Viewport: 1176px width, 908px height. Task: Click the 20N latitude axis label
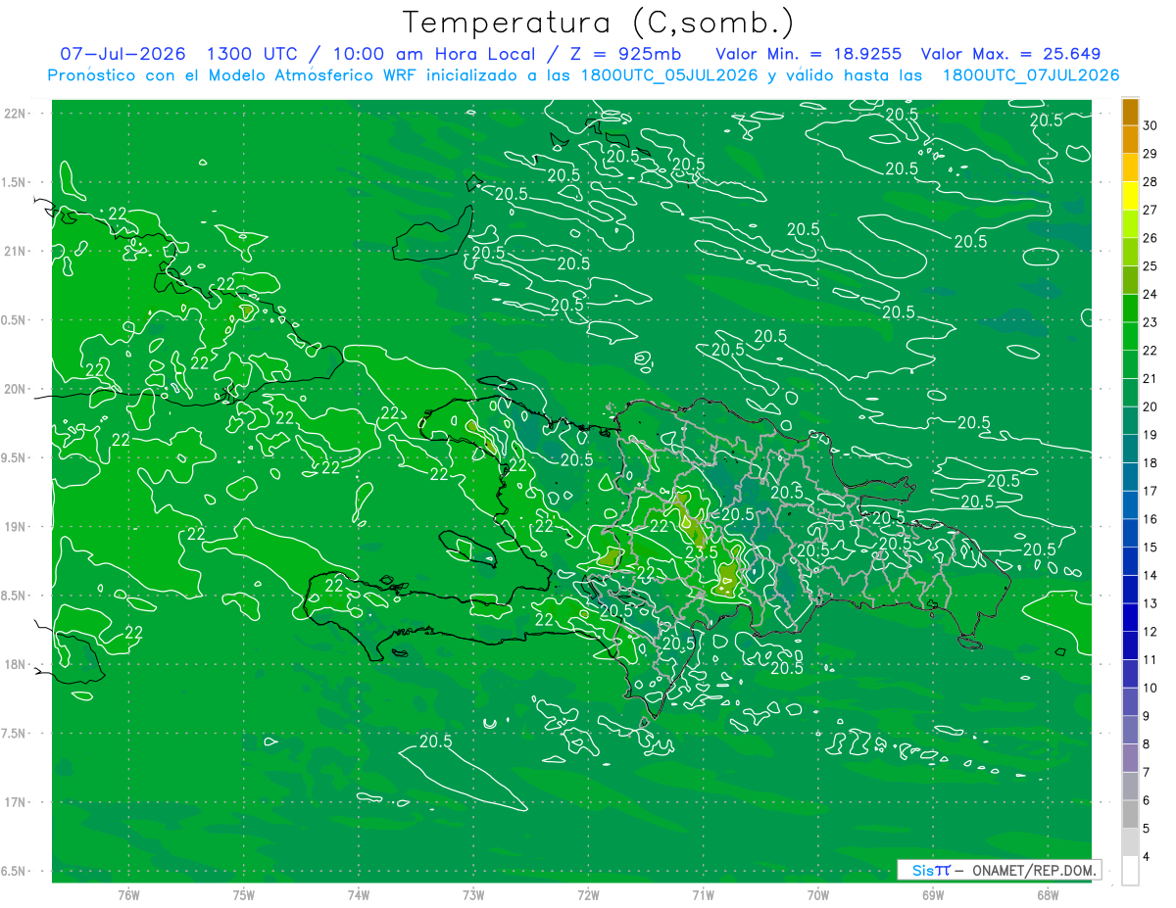click(x=14, y=389)
